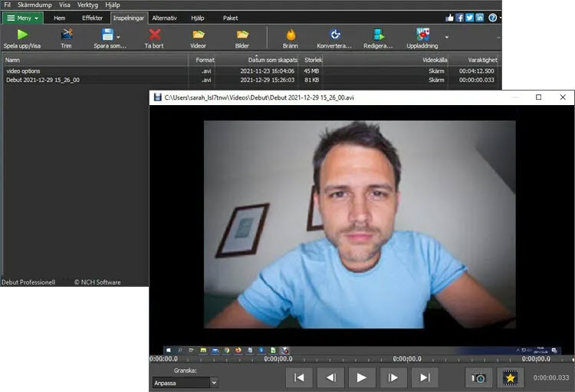Jump to start of video in player
Image resolution: width=575 pixels, height=392 pixels.
point(299,377)
